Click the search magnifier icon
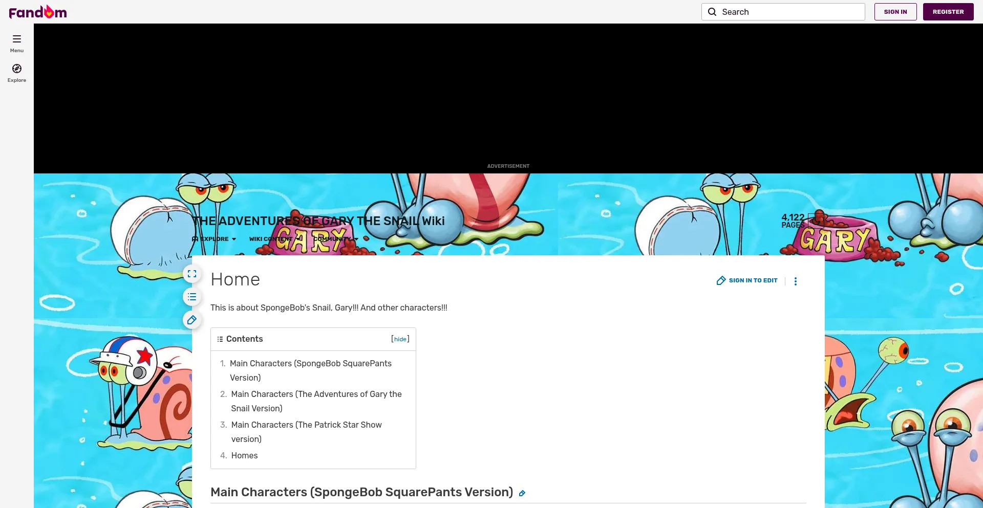The height and width of the screenshot is (508, 983). pyautogui.click(x=712, y=12)
